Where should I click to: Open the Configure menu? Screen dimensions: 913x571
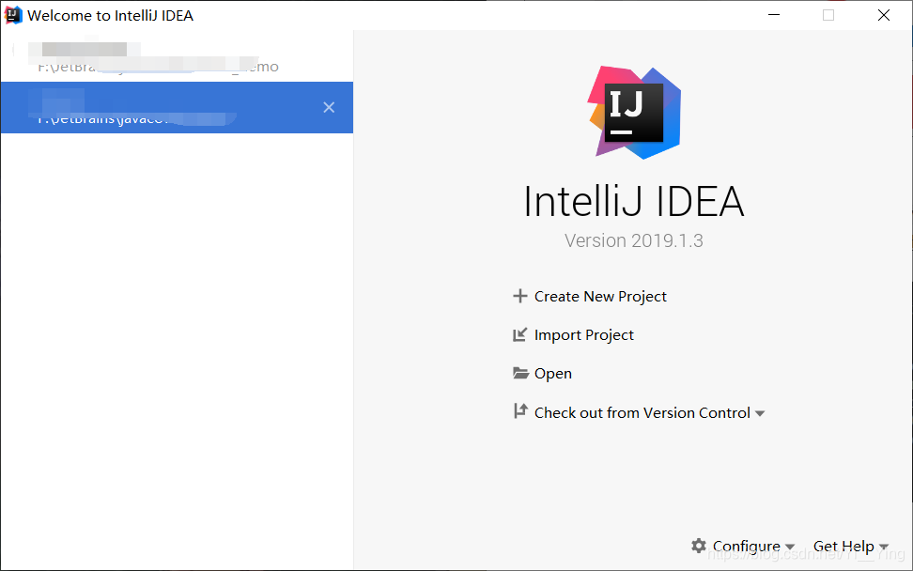pyautogui.click(x=747, y=546)
